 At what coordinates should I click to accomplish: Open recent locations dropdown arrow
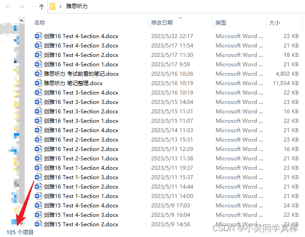(x=33, y=7)
